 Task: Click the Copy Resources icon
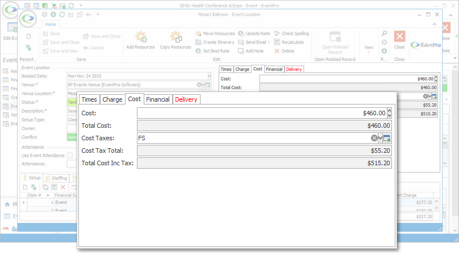tap(176, 37)
